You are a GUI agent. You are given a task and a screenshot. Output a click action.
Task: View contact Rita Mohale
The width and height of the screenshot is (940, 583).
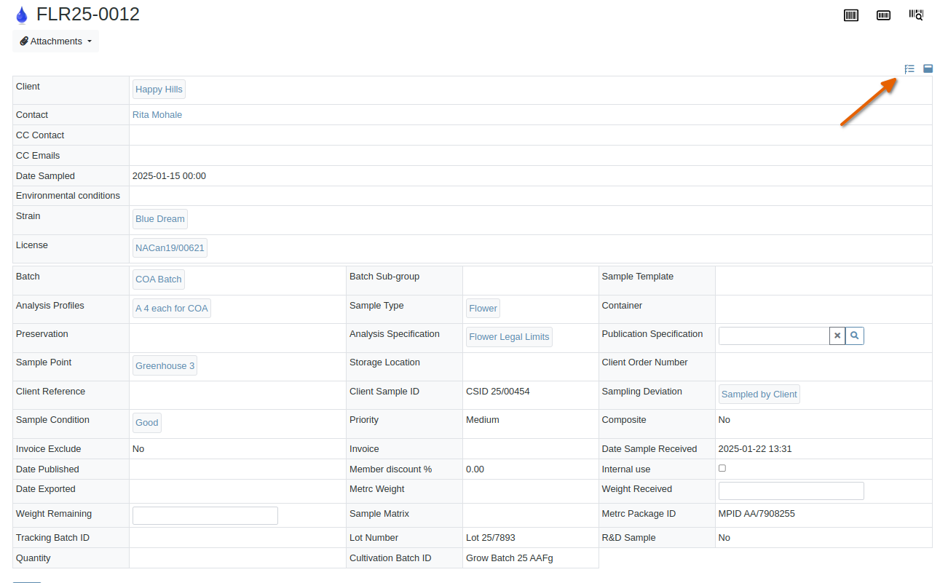coord(157,114)
